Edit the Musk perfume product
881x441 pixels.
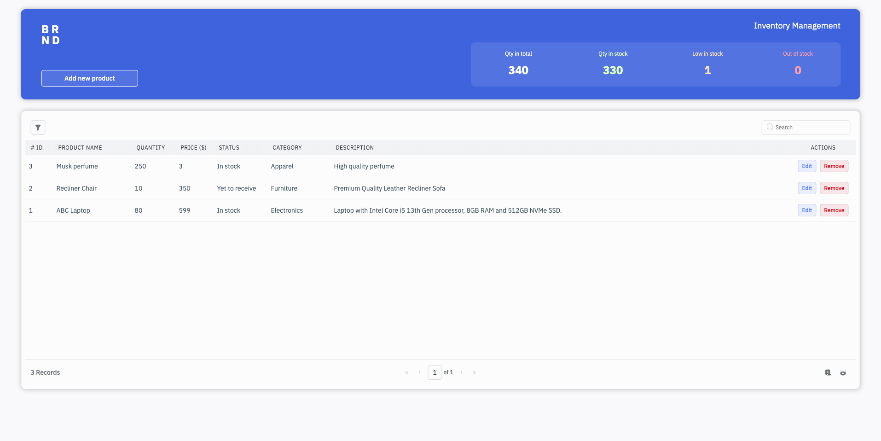point(806,166)
